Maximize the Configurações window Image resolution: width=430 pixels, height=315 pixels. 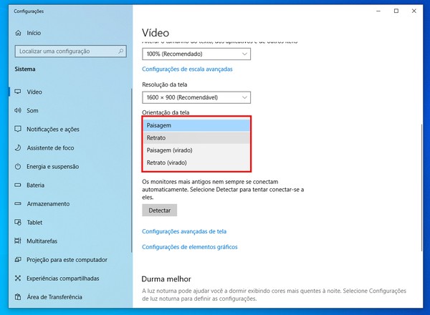[396, 11]
